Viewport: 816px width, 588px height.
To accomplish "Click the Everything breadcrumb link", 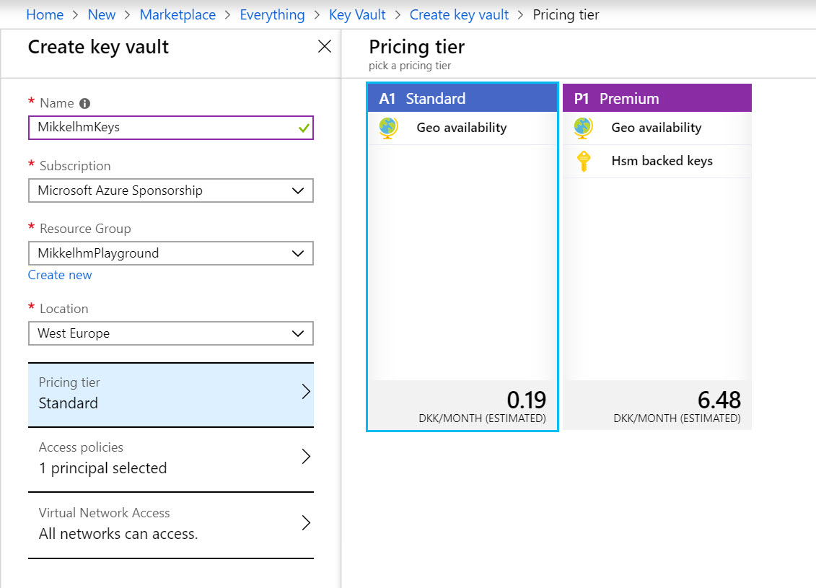I will tap(272, 14).
